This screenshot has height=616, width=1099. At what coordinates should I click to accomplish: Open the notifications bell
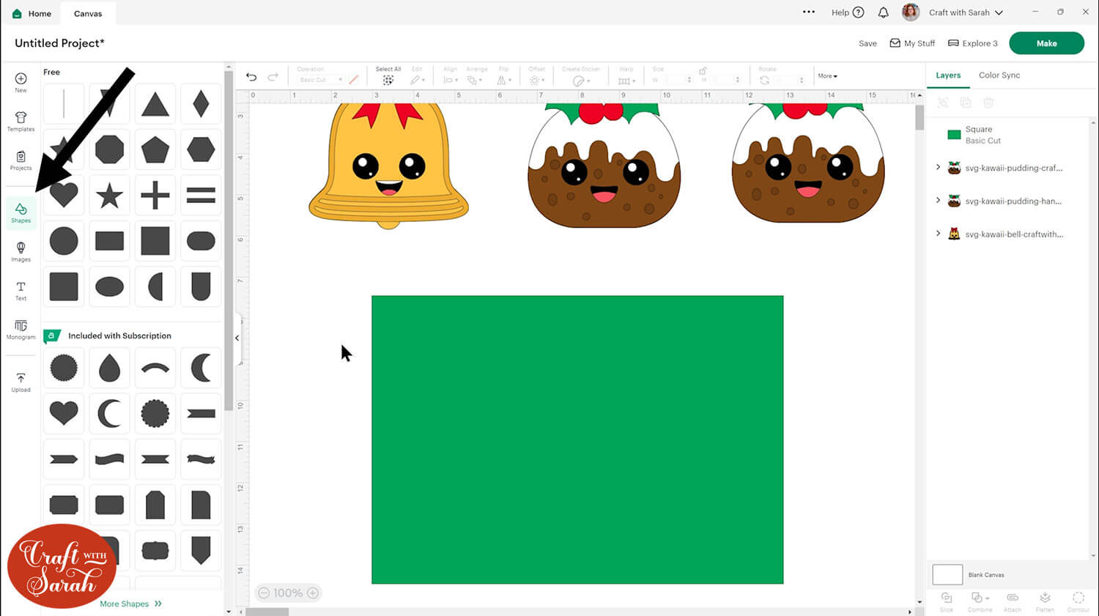coord(883,12)
